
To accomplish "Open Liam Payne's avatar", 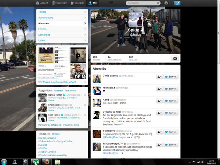I will click(x=42, y=118).
